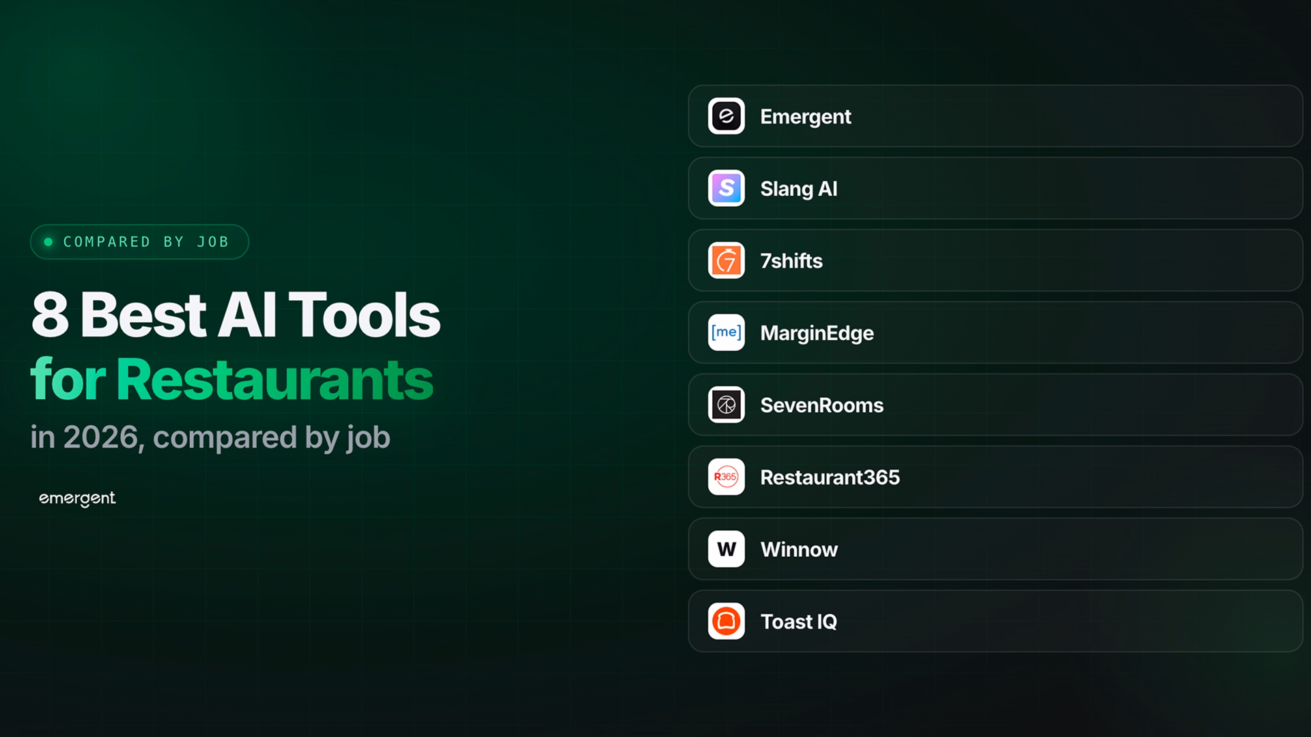Select the SevenRooms label
Viewport: 1311px width, 737px height.
[x=822, y=405]
